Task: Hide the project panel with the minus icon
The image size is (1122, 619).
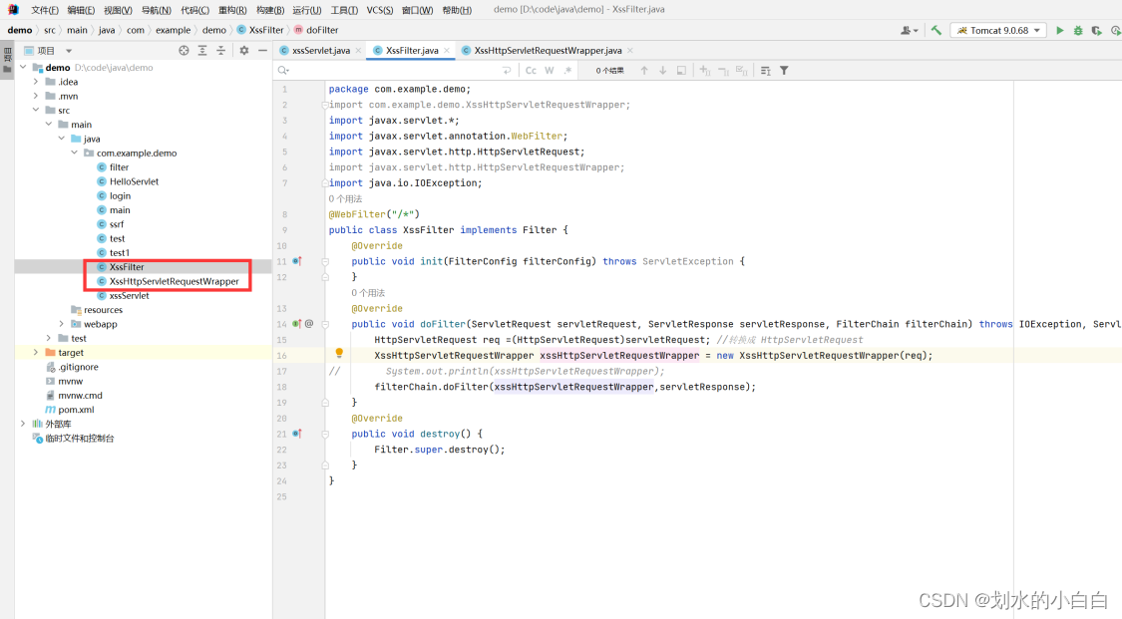Action: click(262, 50)
